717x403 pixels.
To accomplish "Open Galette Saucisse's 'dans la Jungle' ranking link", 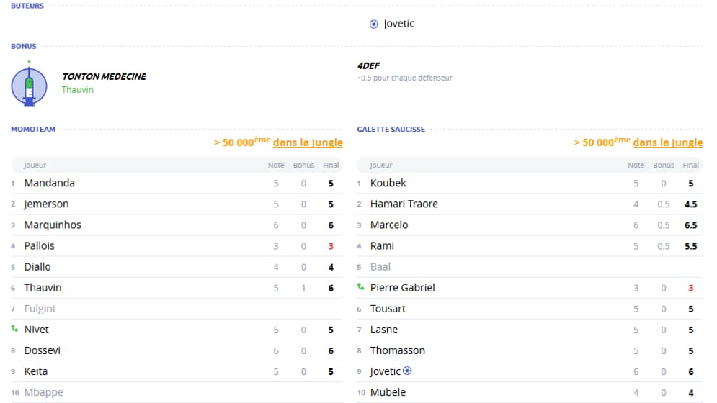I will click(x=667, y=142).
